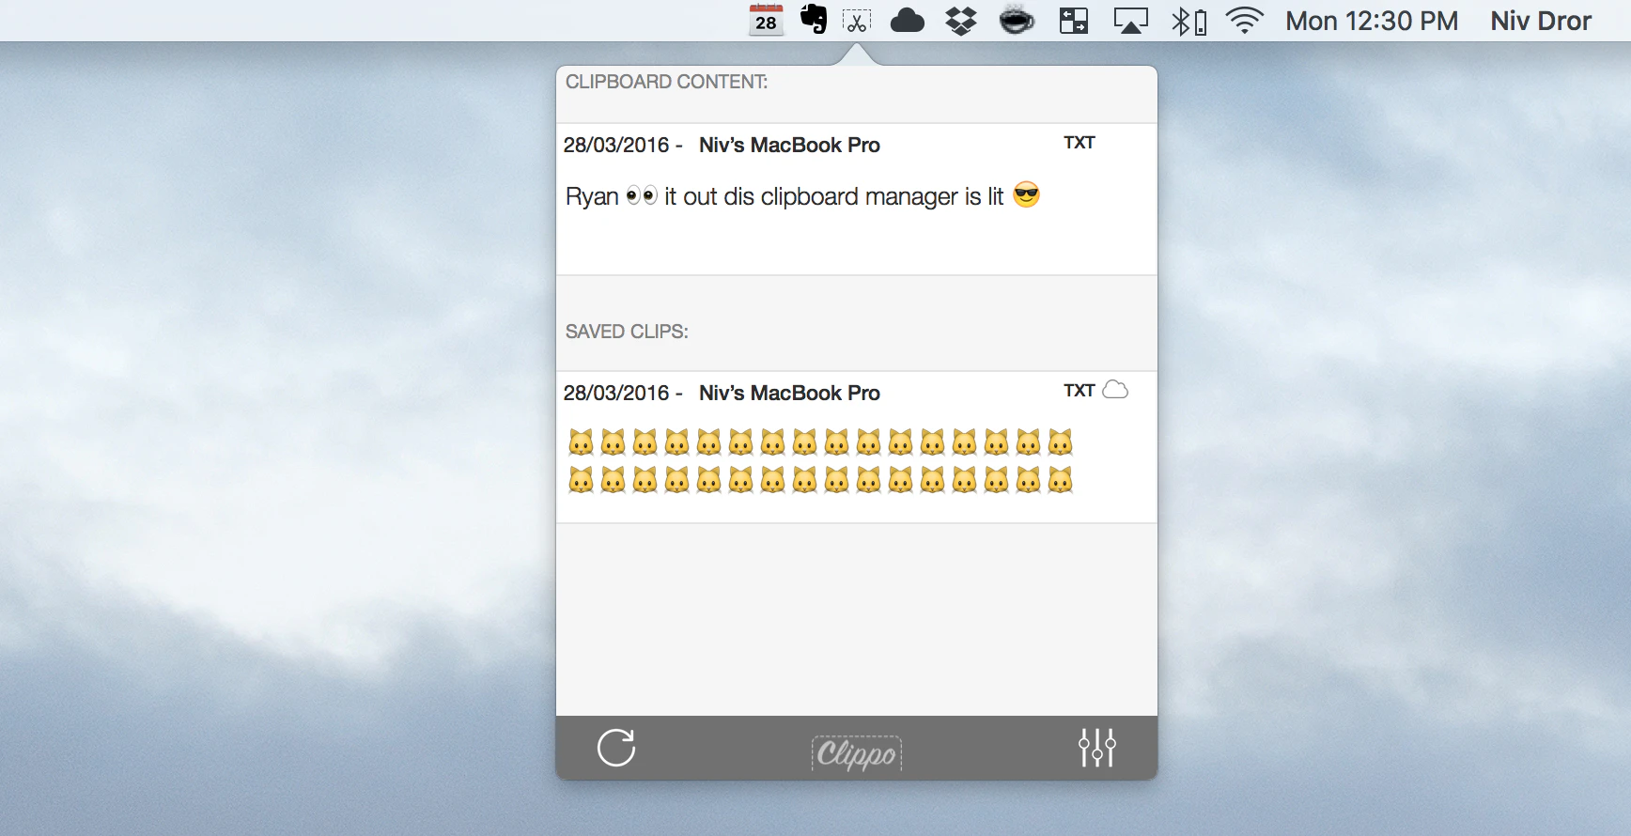Open the window-tiling squares menu bar icon
The width and height of the screenshot is (1631, 836).
click(1074, 21)
